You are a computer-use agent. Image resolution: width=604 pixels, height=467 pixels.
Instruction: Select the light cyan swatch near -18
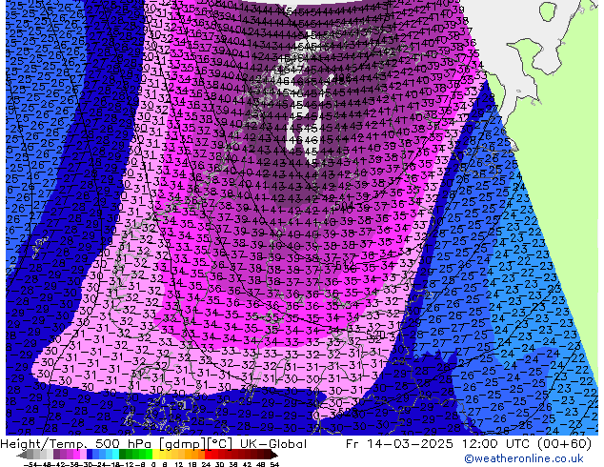click(x=116, y=455)
